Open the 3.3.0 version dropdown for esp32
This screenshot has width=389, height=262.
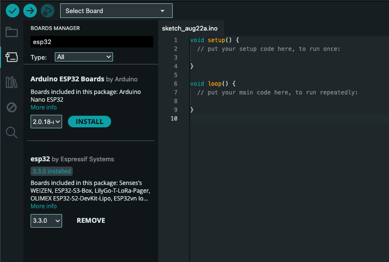click(x=46, y=221)
